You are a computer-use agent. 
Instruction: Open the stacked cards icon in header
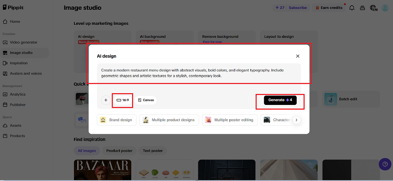click(362, 8)
